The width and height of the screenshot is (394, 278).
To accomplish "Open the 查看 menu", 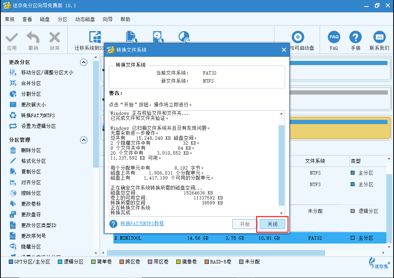I will (x=27, y=19).
